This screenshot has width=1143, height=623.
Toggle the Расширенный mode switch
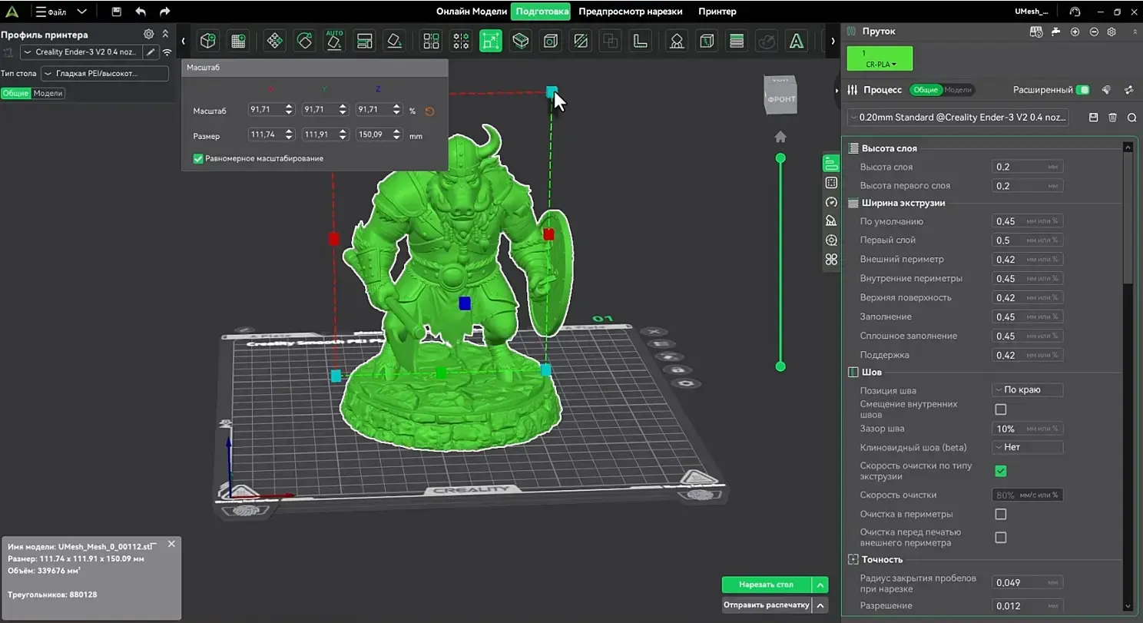[x=1082, y=90]
